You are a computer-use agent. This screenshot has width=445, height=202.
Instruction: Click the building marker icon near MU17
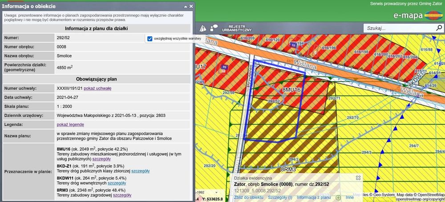click(x=224, y=68)
